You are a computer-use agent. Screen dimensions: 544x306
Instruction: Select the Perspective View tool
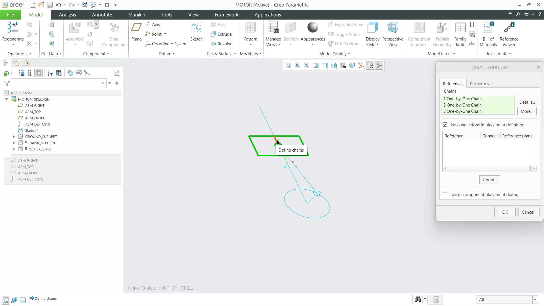[x=393, y=33]
